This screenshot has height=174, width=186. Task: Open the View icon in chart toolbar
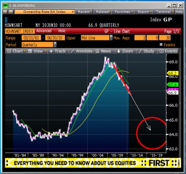(x=30, y=51)
